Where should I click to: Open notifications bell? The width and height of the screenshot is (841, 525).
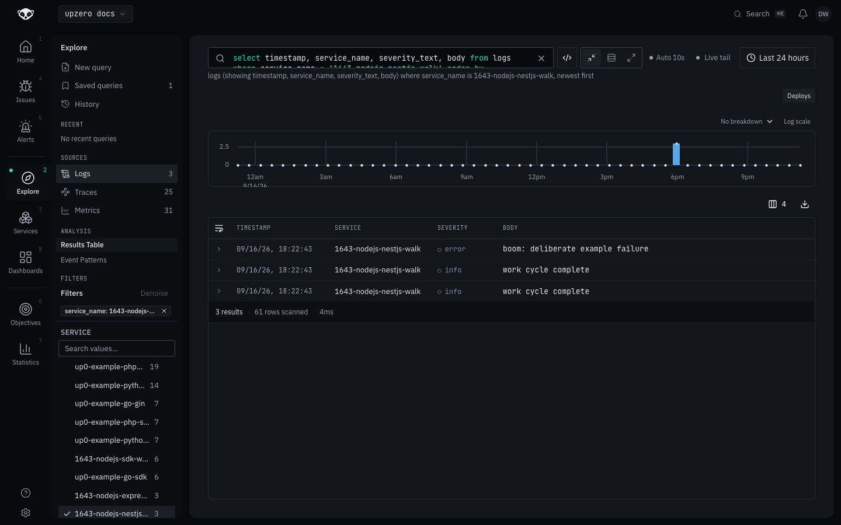803,14
